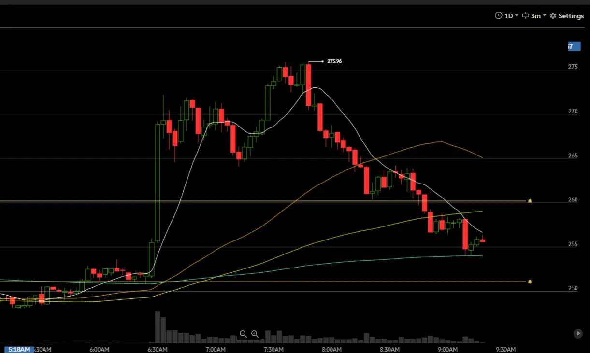Click the 8:30AM time axis label
The height and width of the screenshot is (353, 590).
[389, 349]
